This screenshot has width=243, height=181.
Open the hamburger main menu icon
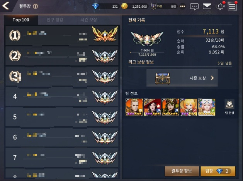(x=232, y=7)
